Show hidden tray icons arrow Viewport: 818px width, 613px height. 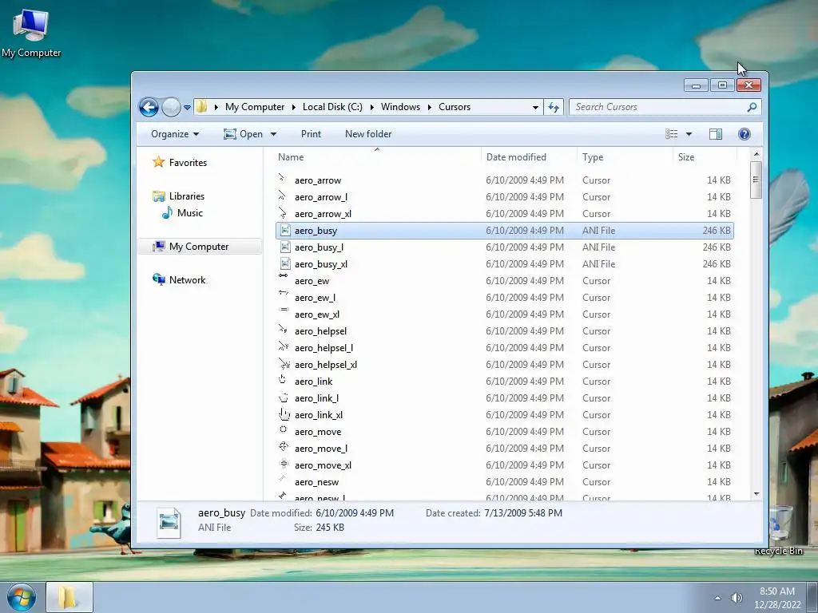(x=717, y=598)
